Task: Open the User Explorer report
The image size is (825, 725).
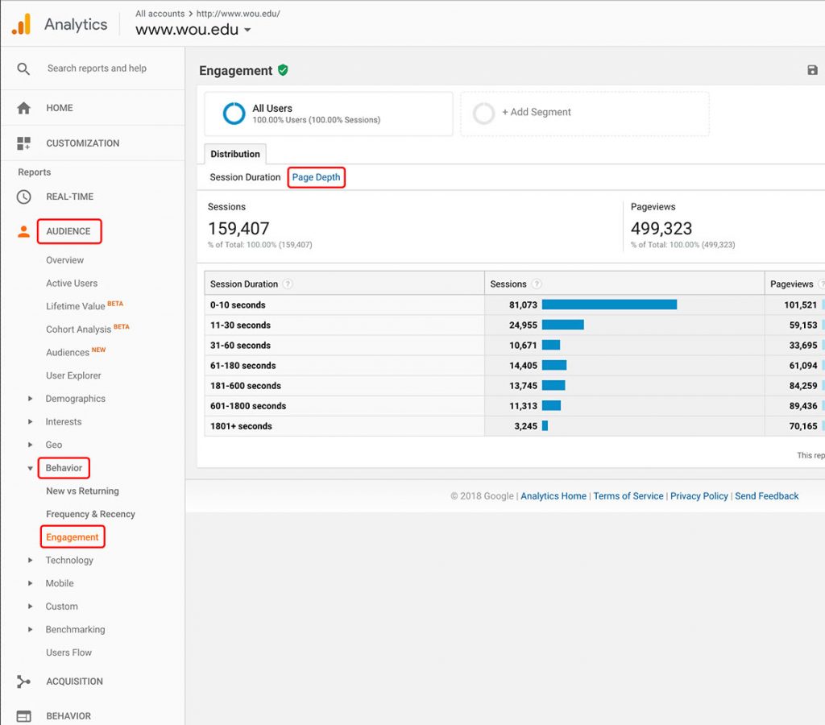Action: tap(73, 375)
